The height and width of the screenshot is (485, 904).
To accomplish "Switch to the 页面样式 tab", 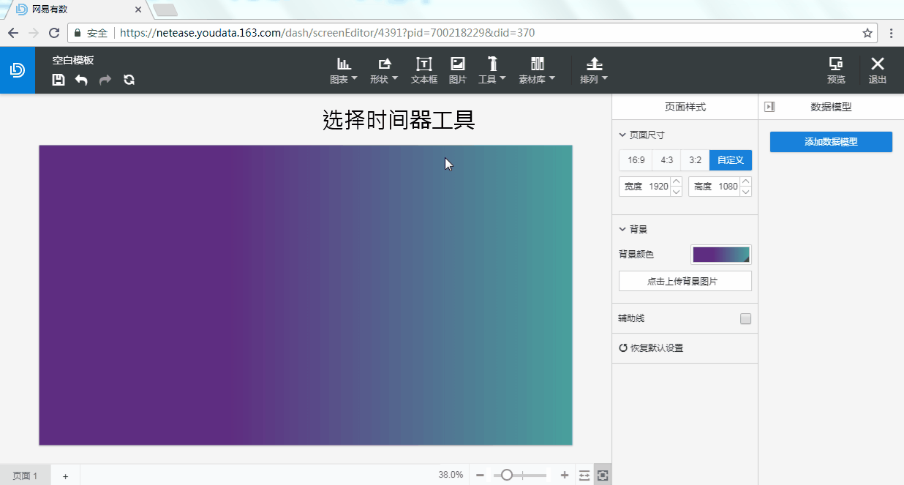I will point(685,107).
